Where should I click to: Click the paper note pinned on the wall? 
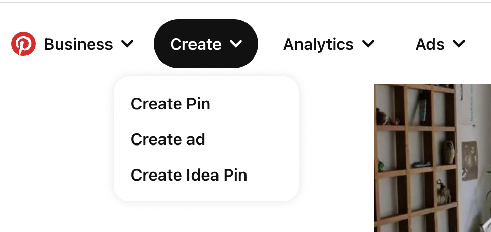470,160
